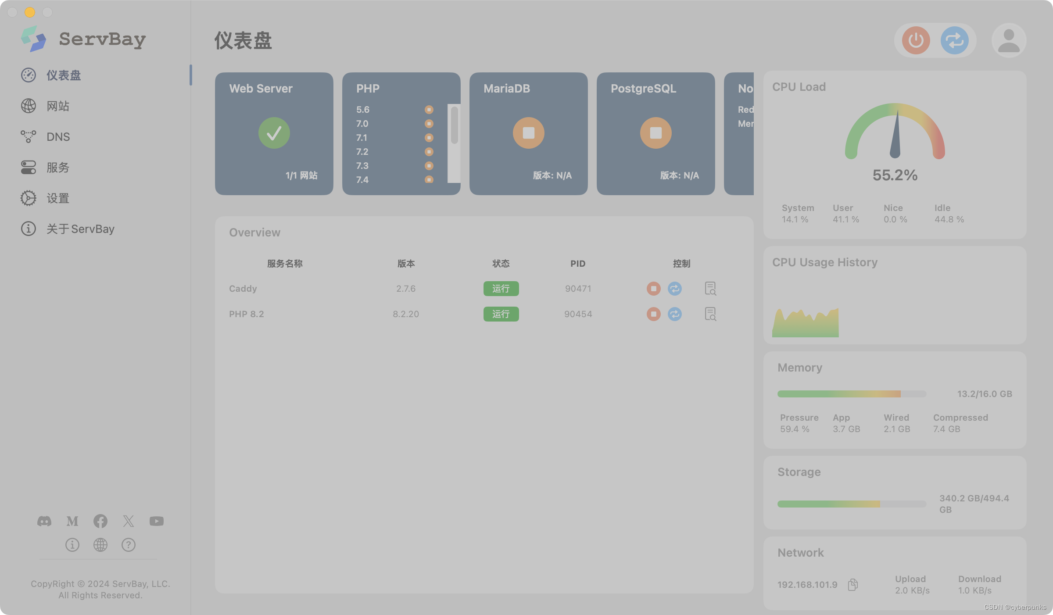Click the partially visible NoSQL card

pos(739,134)
